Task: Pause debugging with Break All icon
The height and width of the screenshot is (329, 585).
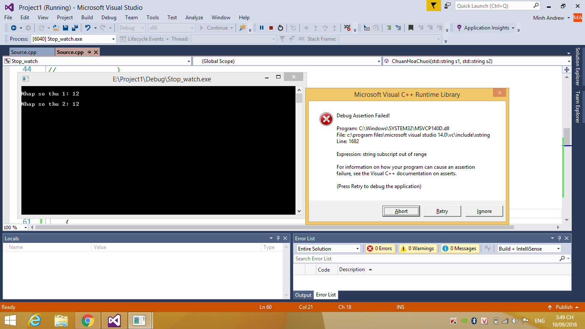Action: pyautogui.click(x=262, y=28)
